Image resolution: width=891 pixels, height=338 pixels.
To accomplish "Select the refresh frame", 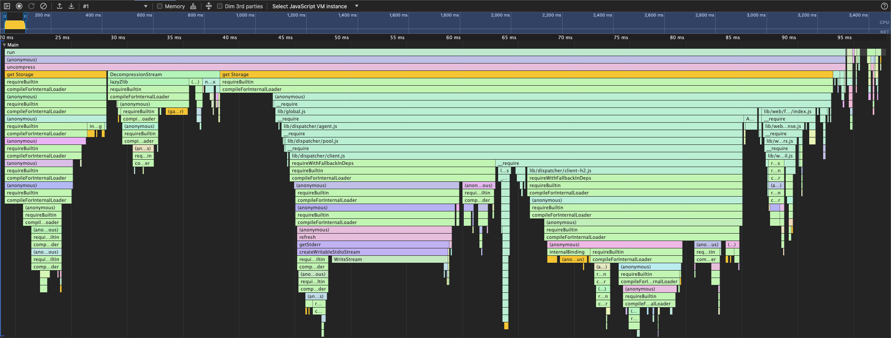I will [x=374, y=237].
